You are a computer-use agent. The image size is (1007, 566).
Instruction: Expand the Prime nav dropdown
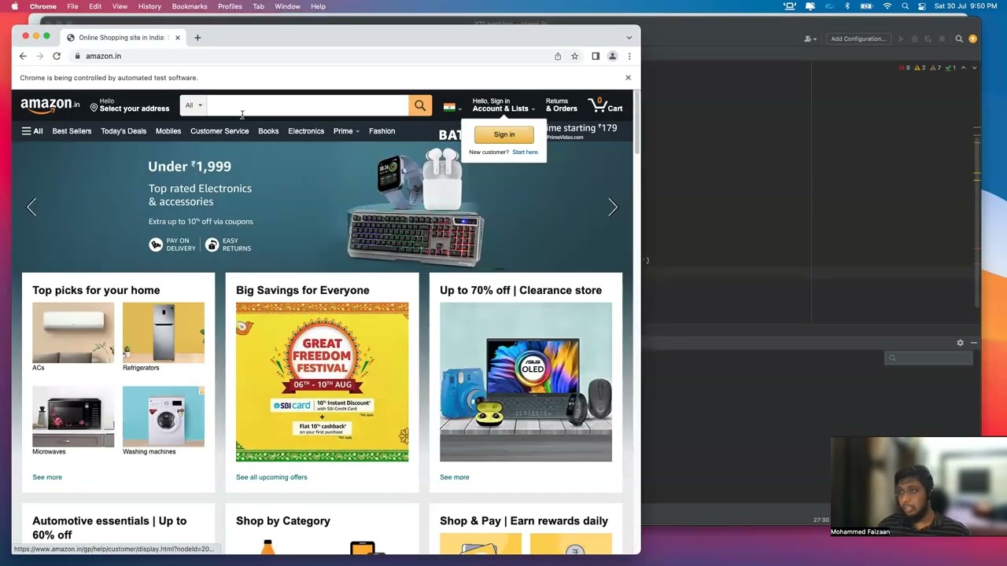pos(345,131)
